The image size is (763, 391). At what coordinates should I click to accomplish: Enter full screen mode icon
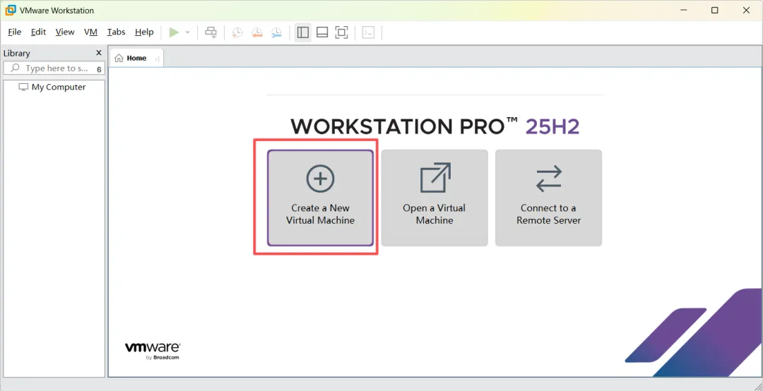click(342, 32)
